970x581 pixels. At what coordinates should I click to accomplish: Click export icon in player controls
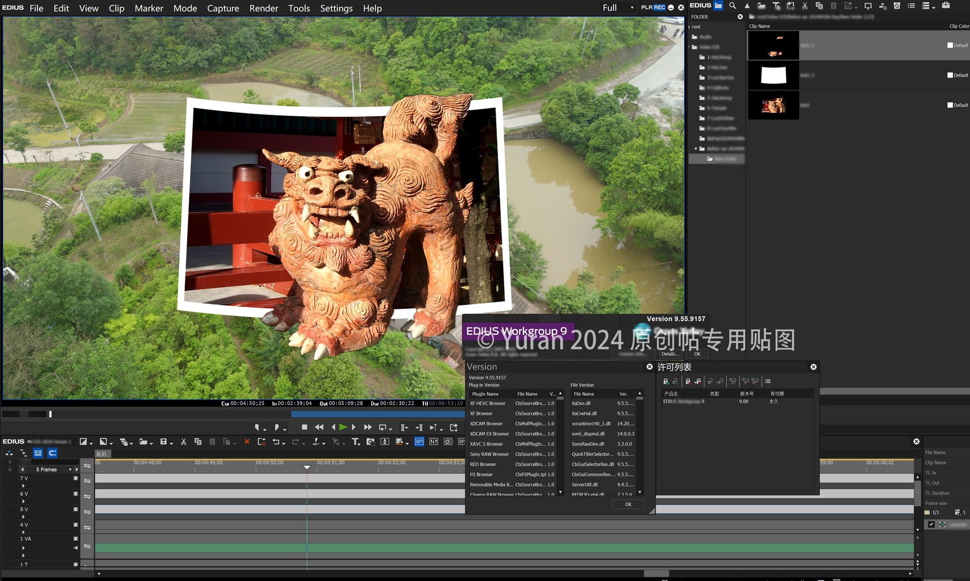click(x=453, y=427)
